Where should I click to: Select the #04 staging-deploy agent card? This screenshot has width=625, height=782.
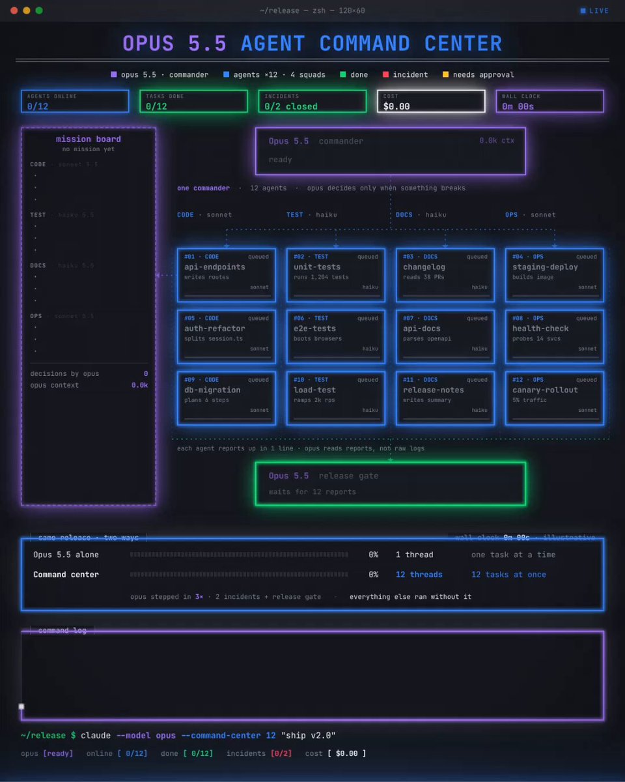pos(555,275)
